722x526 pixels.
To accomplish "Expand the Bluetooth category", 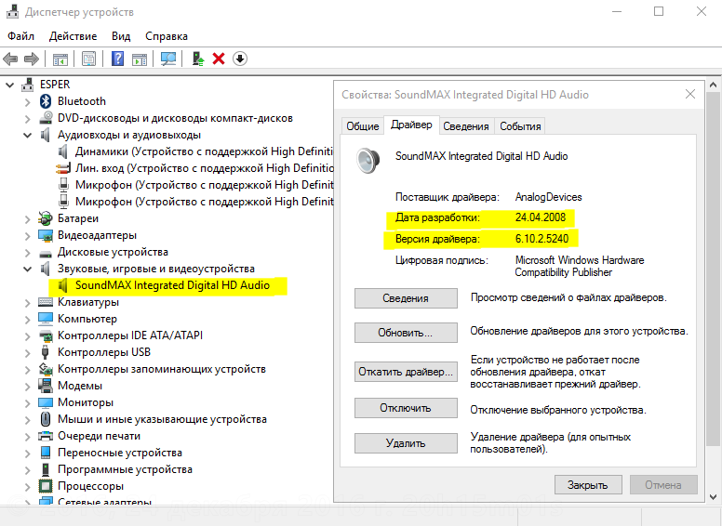I will (x=27, y=101).
